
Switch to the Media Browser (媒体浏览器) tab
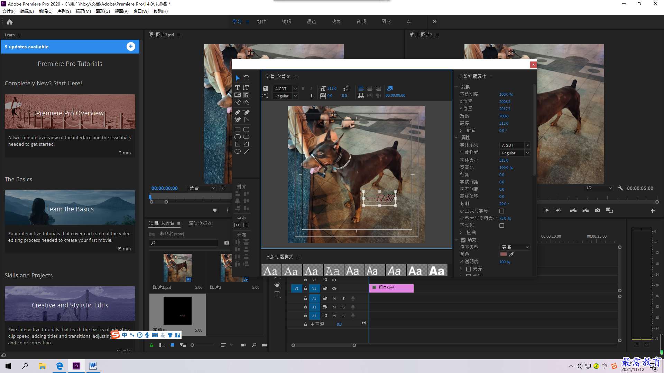point(200,223)
